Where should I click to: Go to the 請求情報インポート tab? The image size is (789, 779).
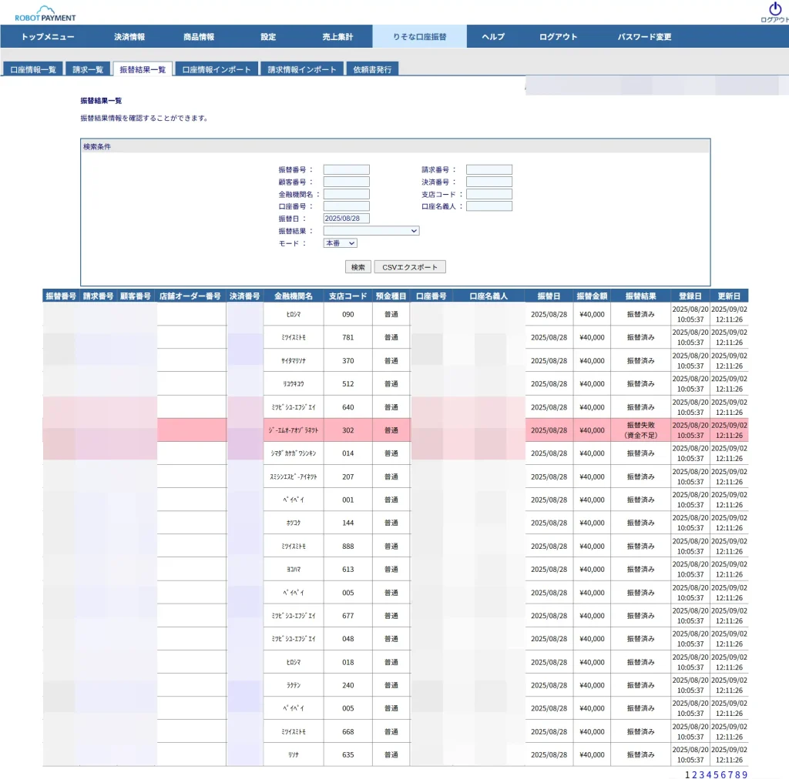pyautogui.click(x=302, y=69)
